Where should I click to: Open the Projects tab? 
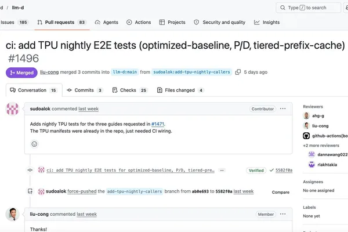point(172,22)
